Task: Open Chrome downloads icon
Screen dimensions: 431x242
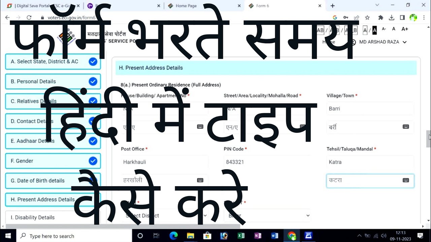Action: [392, 17]
